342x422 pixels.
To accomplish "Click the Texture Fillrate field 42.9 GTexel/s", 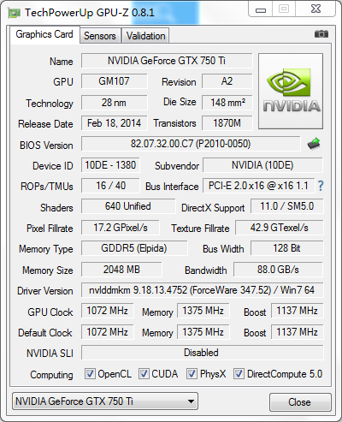I will point(280,228).
